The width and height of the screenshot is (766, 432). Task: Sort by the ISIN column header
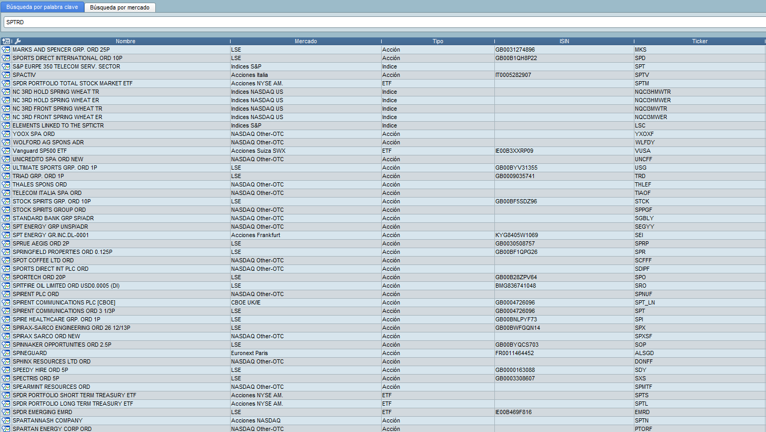(564, 41)
